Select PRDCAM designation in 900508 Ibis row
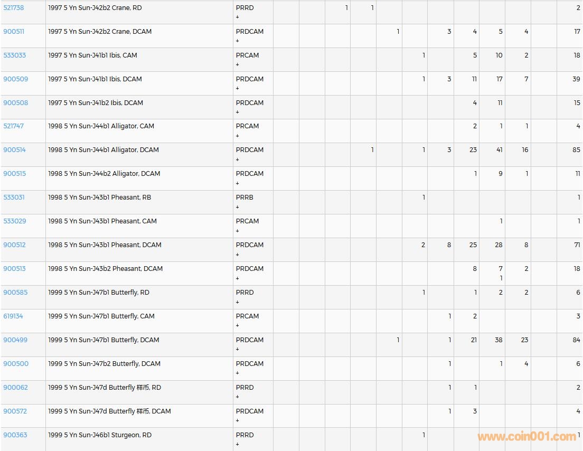583x451 pixels. (x=249, y=103)
